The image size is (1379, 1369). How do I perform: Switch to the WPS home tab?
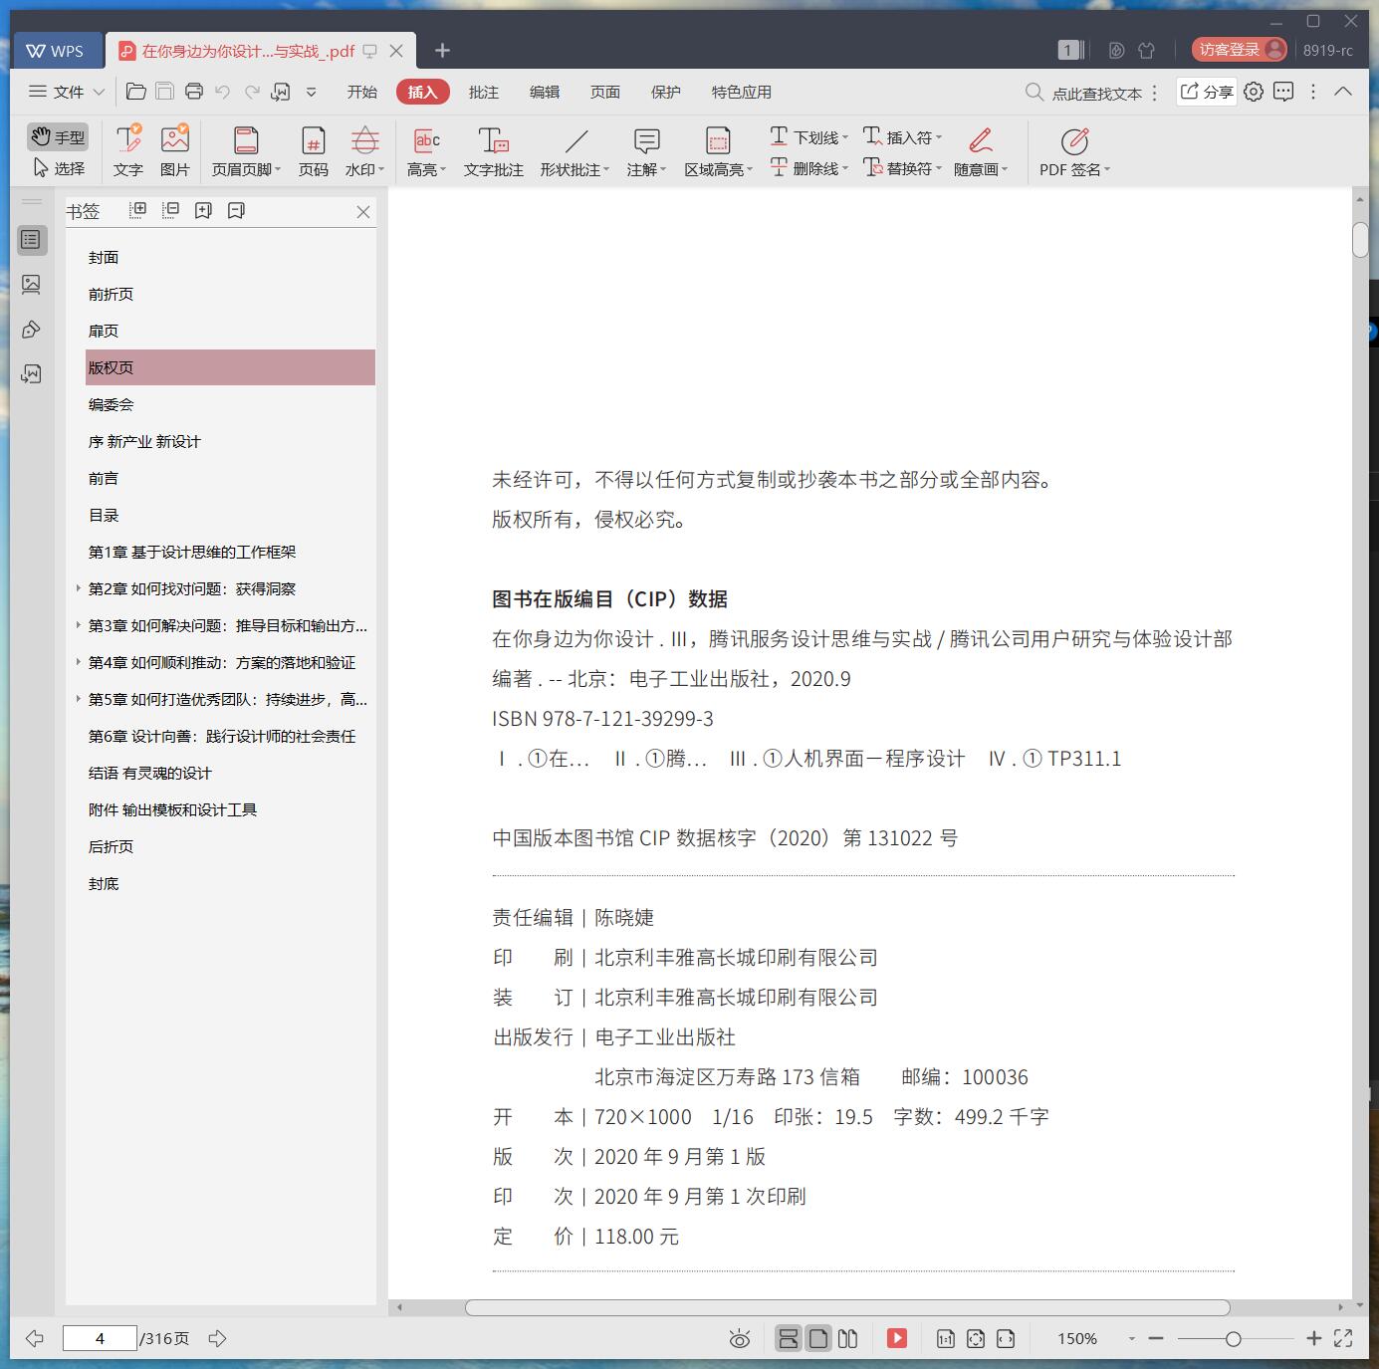click(57, 51)
